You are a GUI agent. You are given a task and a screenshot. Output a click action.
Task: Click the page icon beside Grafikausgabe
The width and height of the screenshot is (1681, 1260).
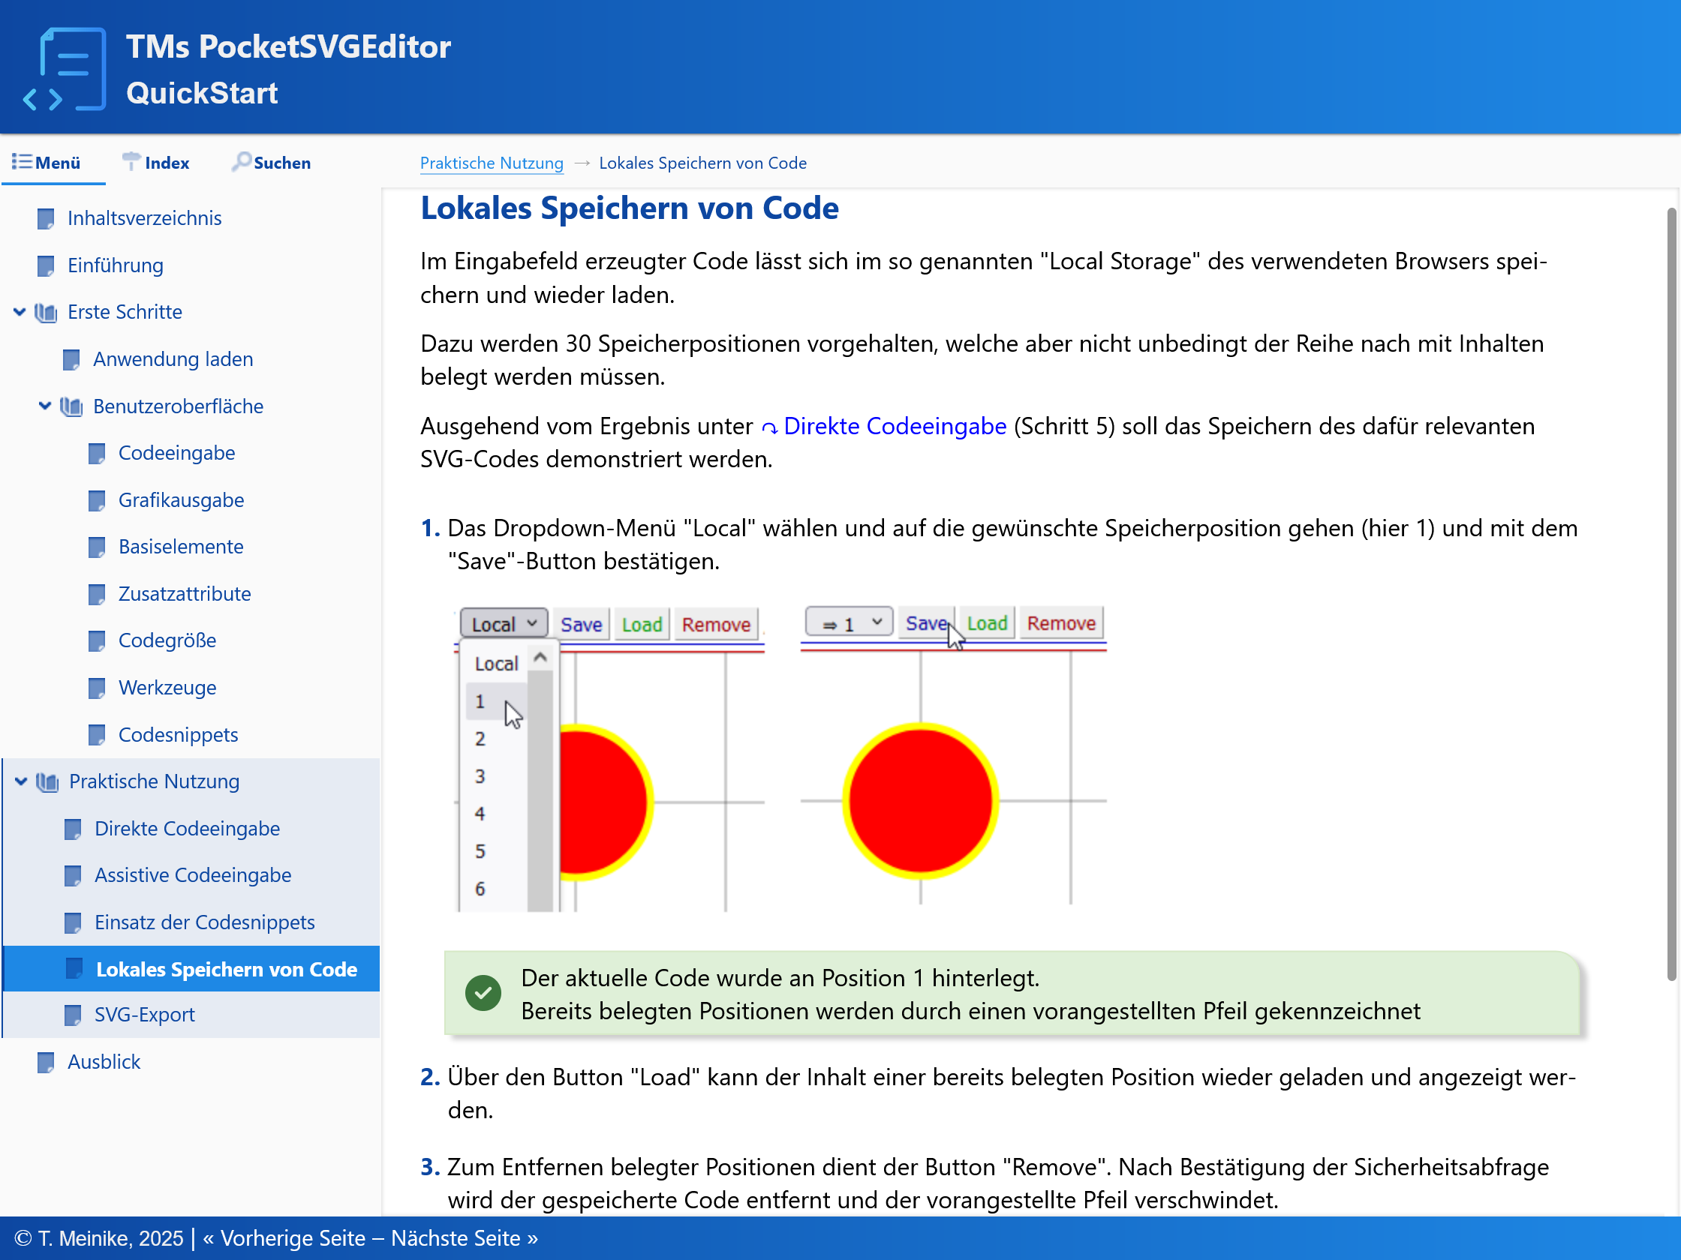coord(97,500)
